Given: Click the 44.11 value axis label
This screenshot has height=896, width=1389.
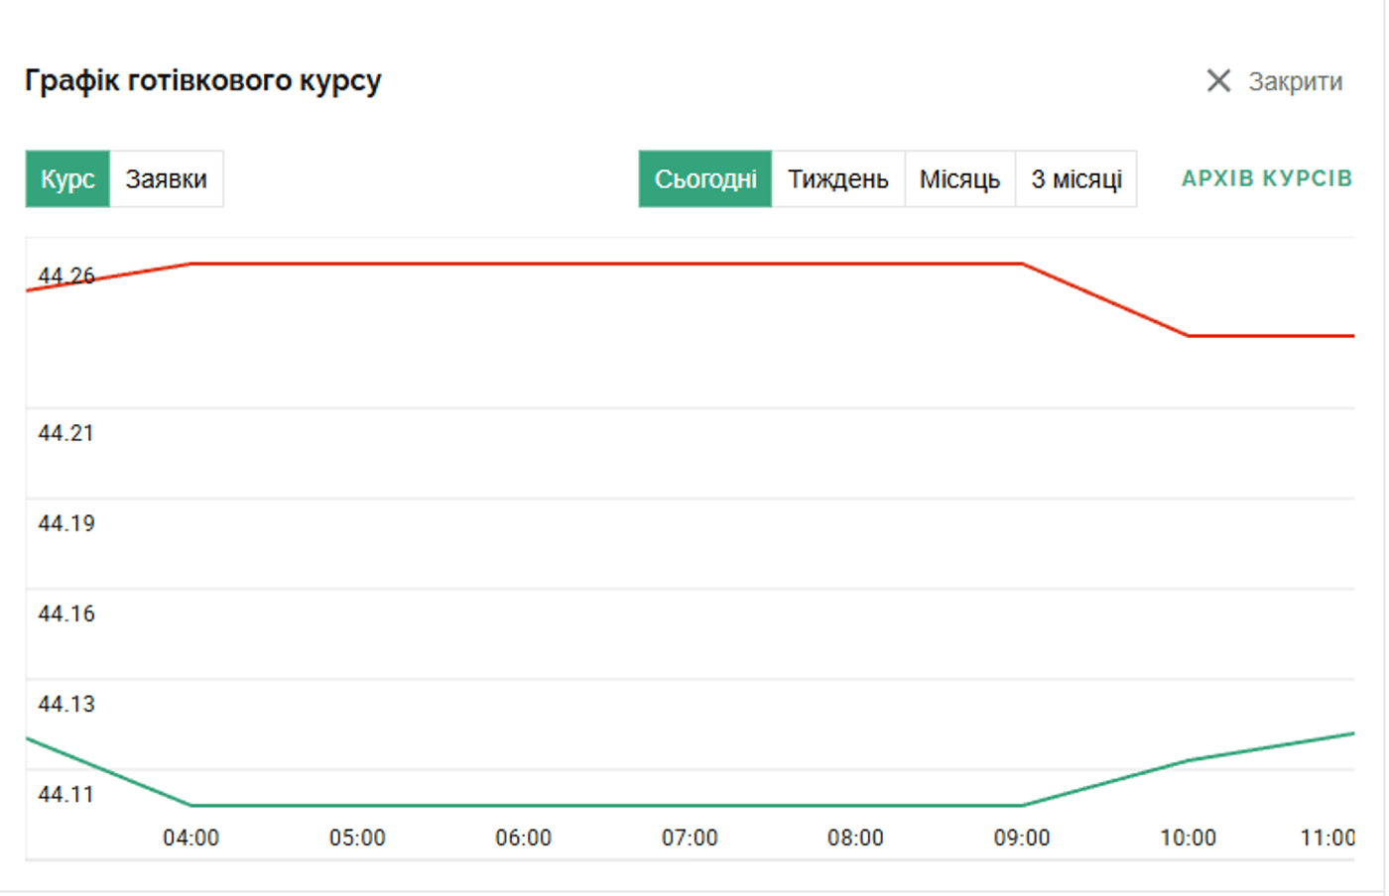Looking at the screenshot, I should (x=66, y=794).
